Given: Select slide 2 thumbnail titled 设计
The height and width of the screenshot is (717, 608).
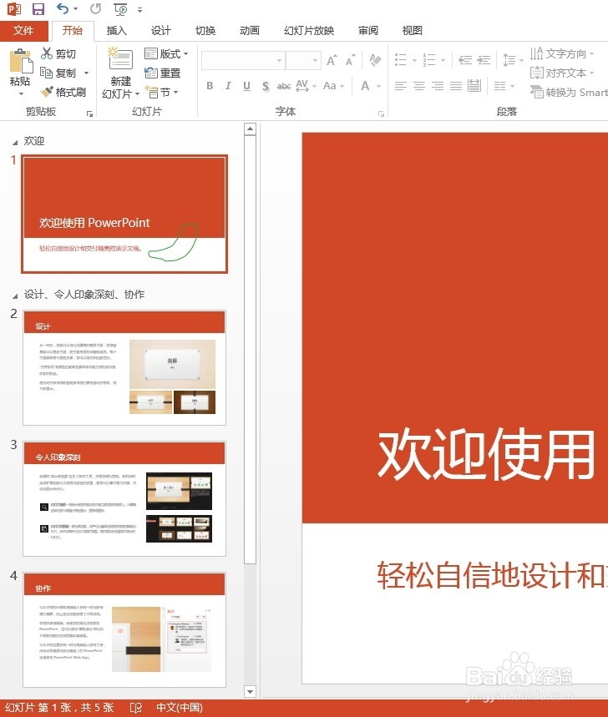Looking at the screenshot, I should [124, 367].
